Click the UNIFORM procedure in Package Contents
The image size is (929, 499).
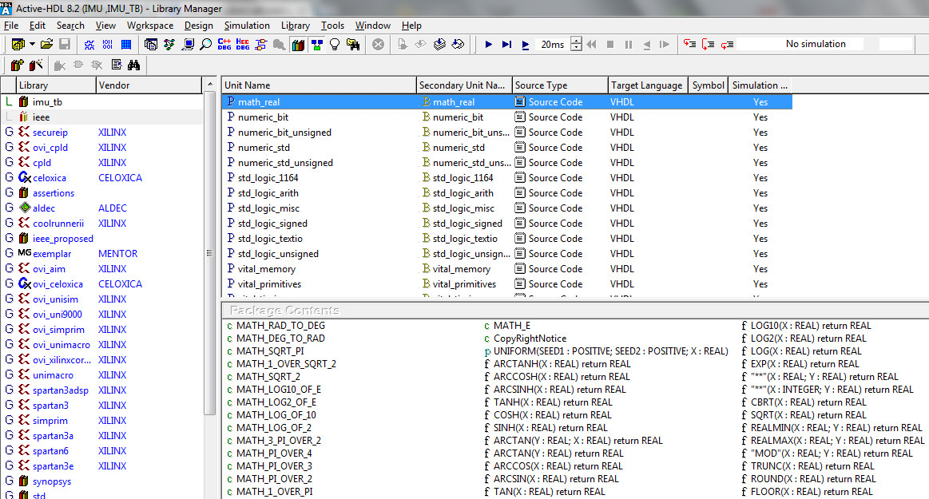point(611,351)
